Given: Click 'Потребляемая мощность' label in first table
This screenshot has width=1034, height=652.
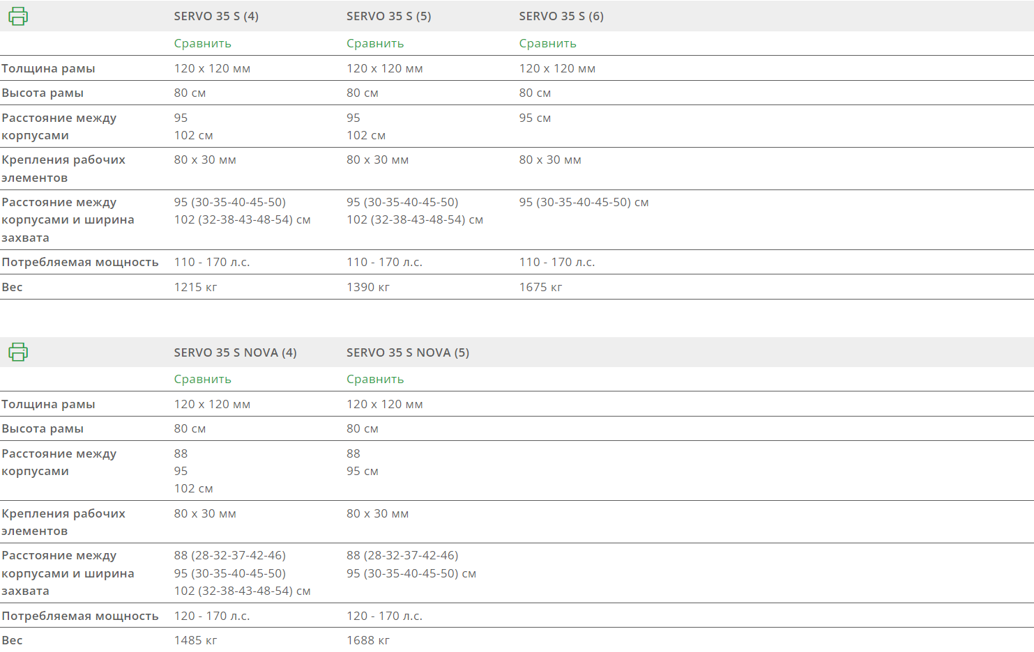Looking at the screenshot, I should click(80, 262).
